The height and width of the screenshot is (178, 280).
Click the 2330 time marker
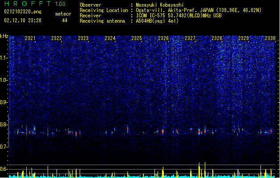click(x=270, y=38)
